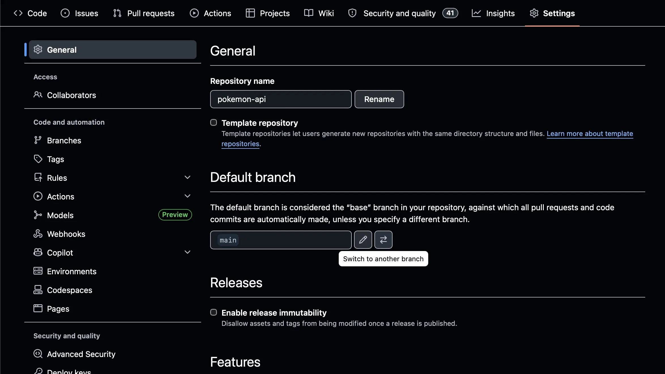This screenshot has width=665, height=374.
Task: Click the Issues circle icon
Action: pos(65,13)
